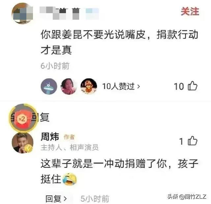The image size is (211, 204).
Task: Tap the crying-laughing emoji in reply
Action: coord(70,179)
